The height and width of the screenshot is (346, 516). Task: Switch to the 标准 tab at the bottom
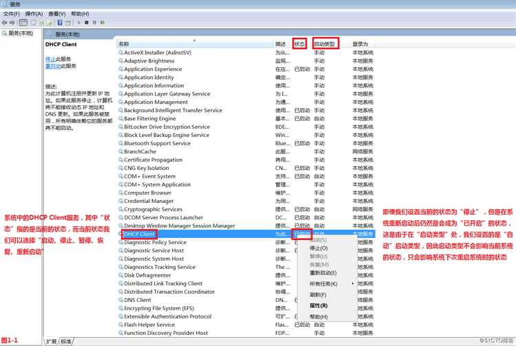(66, 342)
